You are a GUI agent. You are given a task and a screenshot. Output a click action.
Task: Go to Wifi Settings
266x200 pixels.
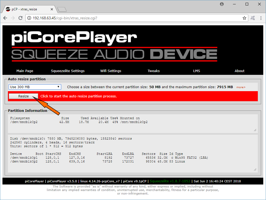coord(110,71)
